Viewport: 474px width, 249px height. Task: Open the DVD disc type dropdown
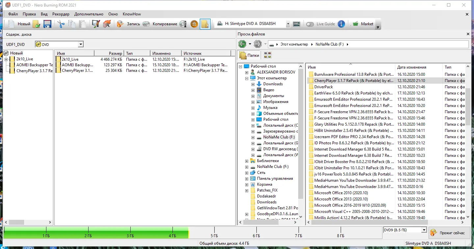[x=59, y=44]
